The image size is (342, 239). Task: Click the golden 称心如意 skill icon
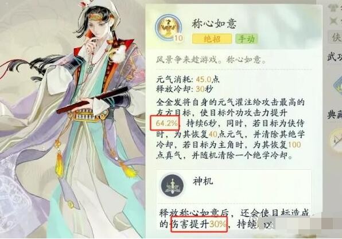168,28
